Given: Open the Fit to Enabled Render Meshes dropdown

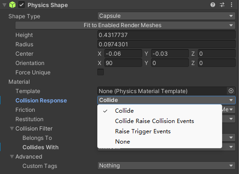Looking at the screenshot, I should [x=125, y=25].
